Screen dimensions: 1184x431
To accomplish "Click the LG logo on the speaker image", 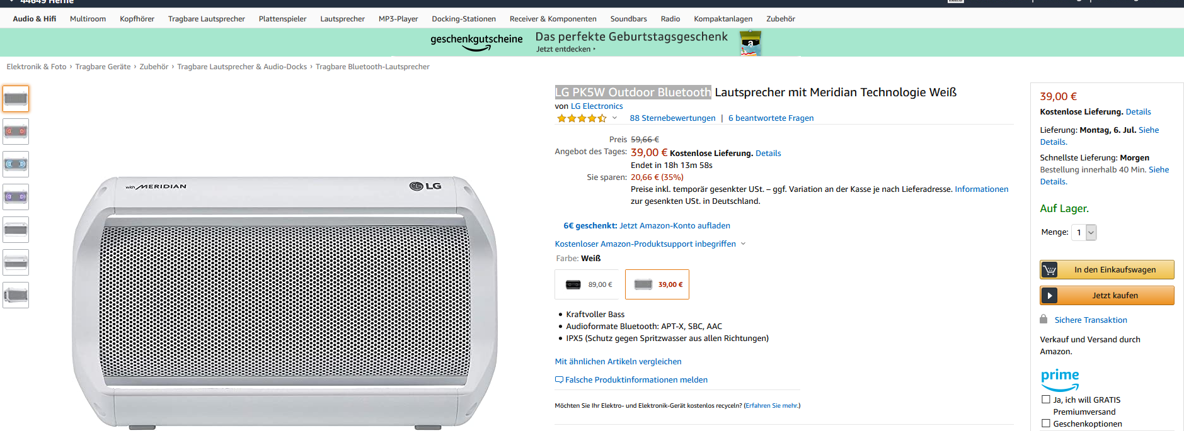I will click(x=425, y=186).
